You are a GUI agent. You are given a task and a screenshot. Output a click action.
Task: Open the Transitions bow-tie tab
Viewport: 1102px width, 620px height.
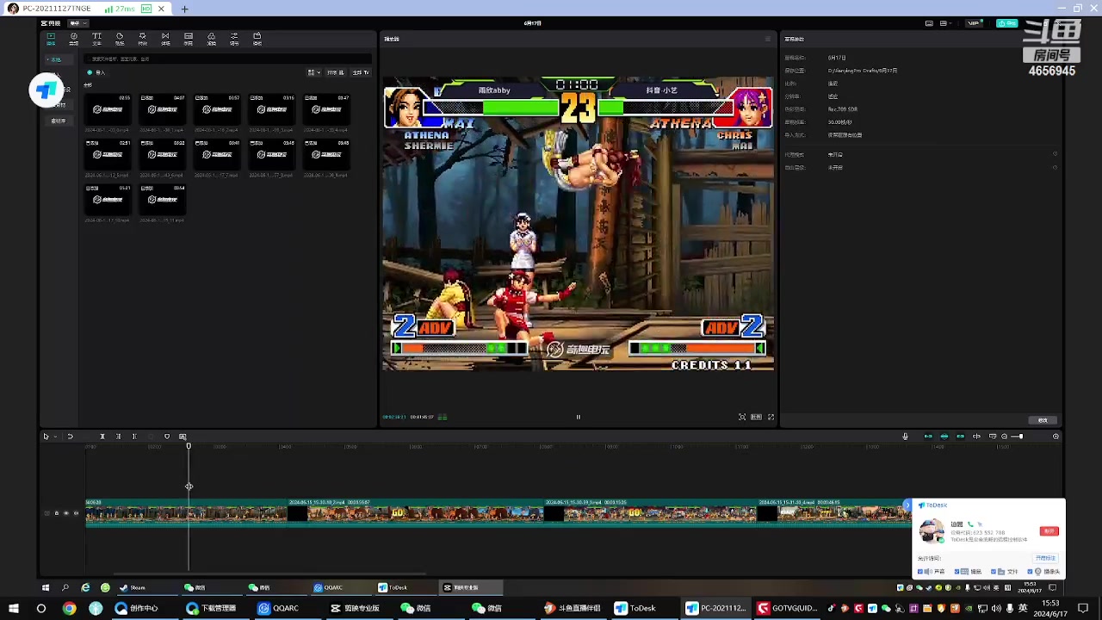point(165,38)
